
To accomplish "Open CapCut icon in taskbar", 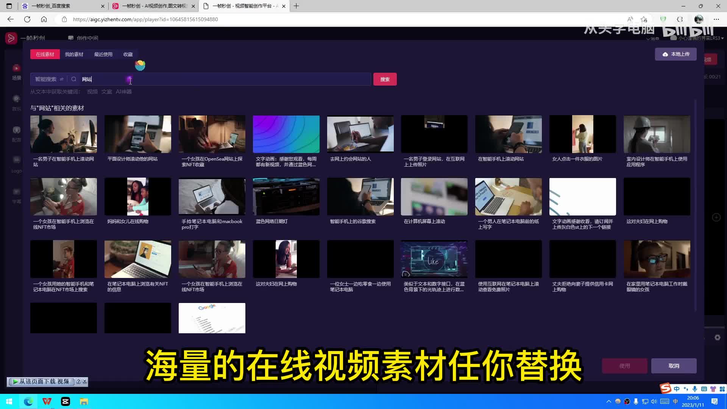I will point(66,401).
